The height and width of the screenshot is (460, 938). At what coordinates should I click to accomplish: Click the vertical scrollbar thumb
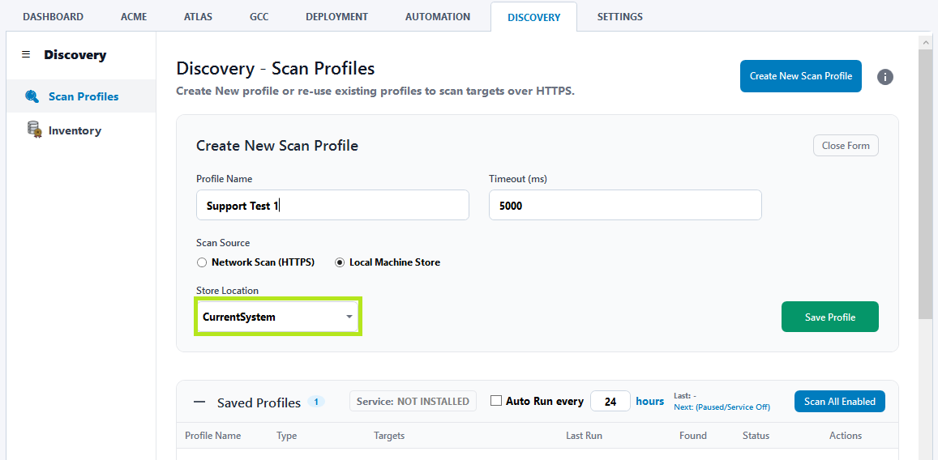tap(925, 184)
